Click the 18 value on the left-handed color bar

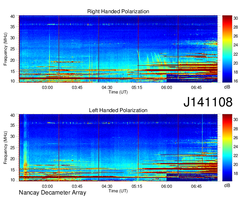click(236, 173)
